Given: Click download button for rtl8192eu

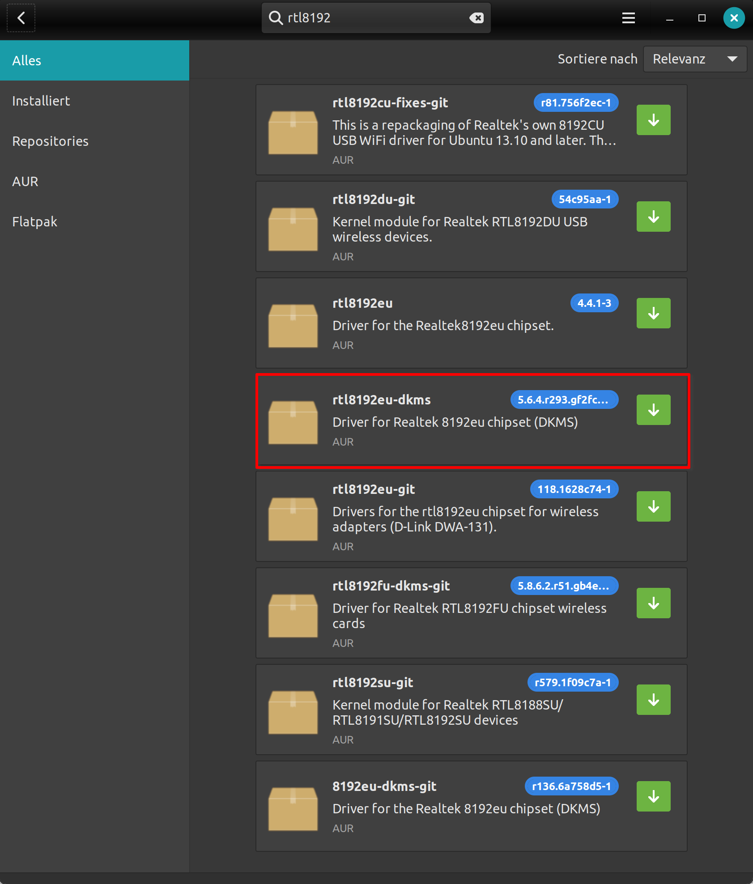Looking at the screenshot, I should click(x=653, y=313).
